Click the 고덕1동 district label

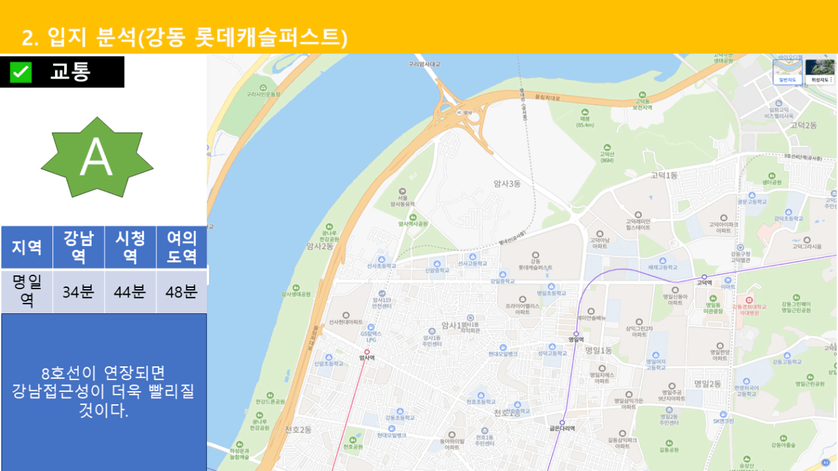664,176
